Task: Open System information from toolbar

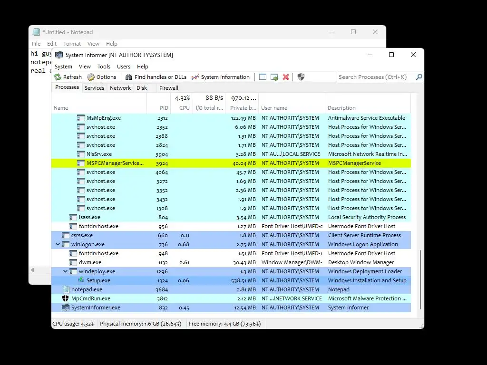Action: pyautogui.click(x=221, y=77)
